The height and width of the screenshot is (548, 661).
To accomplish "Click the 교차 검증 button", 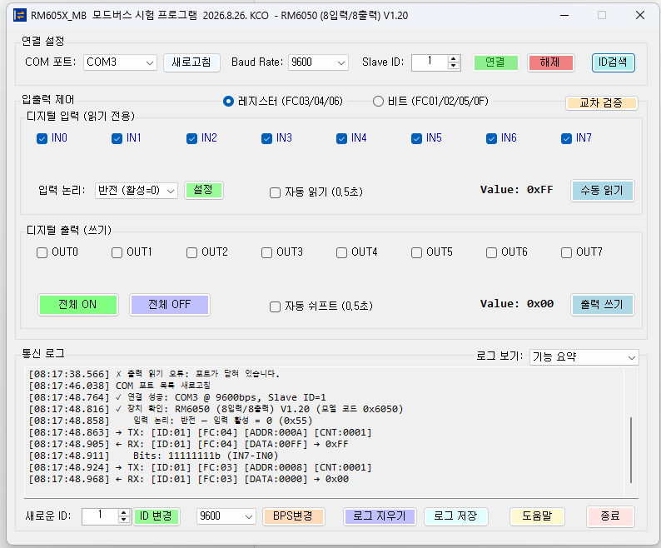I will click(602, 103).
